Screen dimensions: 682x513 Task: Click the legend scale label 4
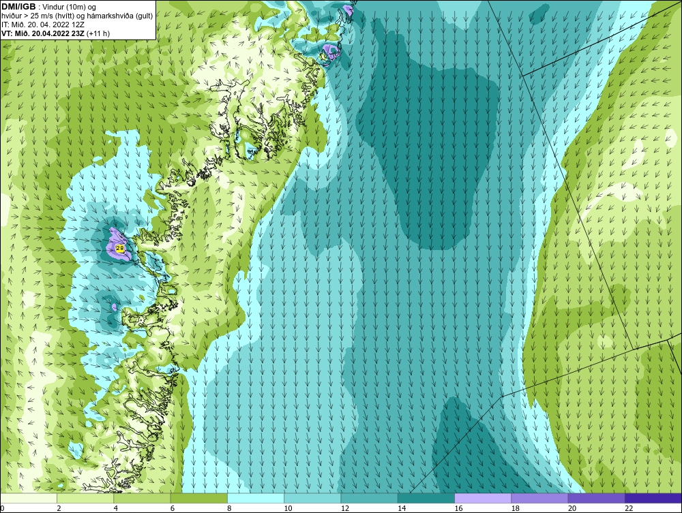click(x=116, y=509)
